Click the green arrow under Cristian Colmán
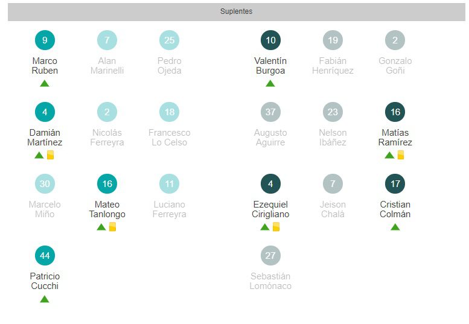The height and width of the screenshot is (324, 469). [395, 227]
